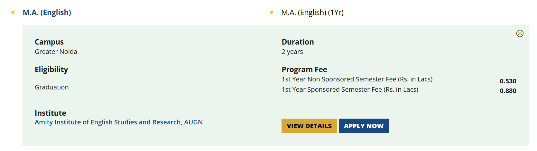Open the Amity Institute of English Studies link
The image size is (537, 151).
tap(118, 122)
